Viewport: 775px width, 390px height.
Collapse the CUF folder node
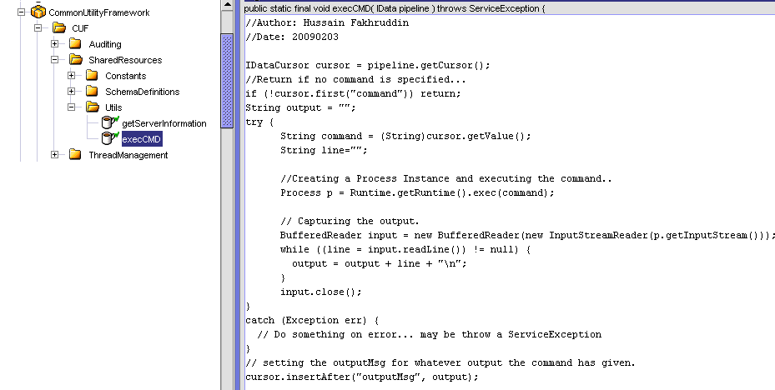click(x=38, y=28)
